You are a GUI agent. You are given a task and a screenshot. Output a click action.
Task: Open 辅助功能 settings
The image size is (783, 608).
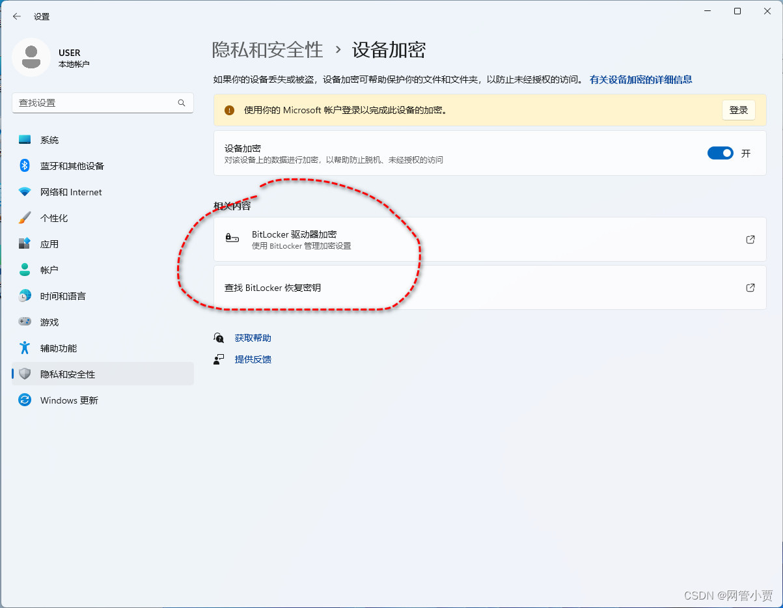(x=59, y=348)
